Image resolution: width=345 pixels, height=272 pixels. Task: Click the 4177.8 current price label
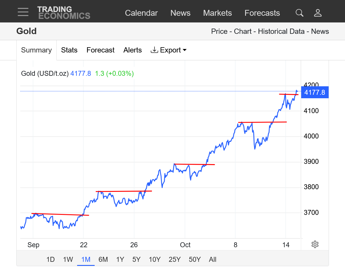point(315,92)
